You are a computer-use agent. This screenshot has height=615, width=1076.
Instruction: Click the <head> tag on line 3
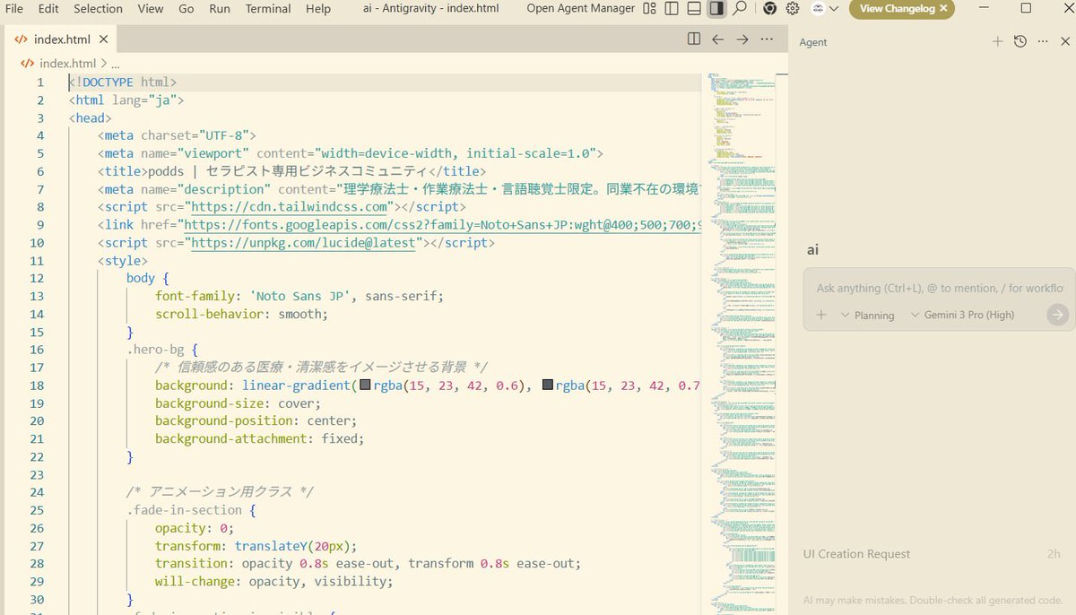[x=91, y=118]
